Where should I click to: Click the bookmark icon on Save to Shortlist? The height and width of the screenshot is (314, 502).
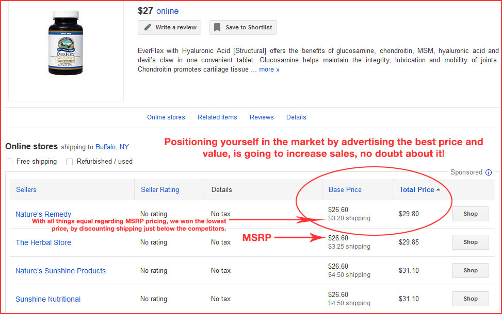pos(217,27)
